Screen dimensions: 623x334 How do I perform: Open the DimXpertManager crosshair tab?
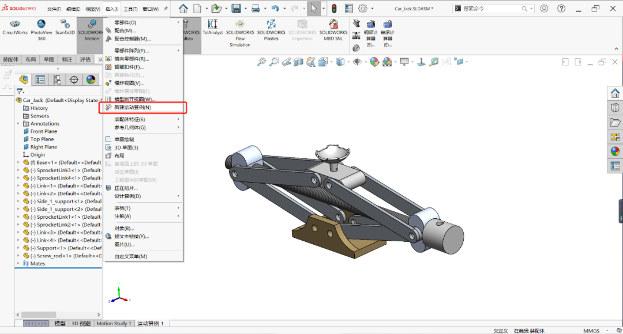(74, 79)
